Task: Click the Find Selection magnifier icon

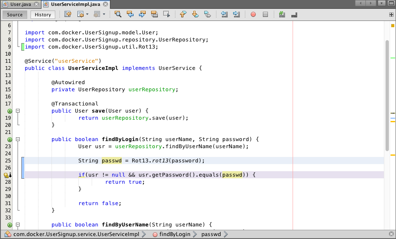Action: pyautogui.click(x=118, y=14)
